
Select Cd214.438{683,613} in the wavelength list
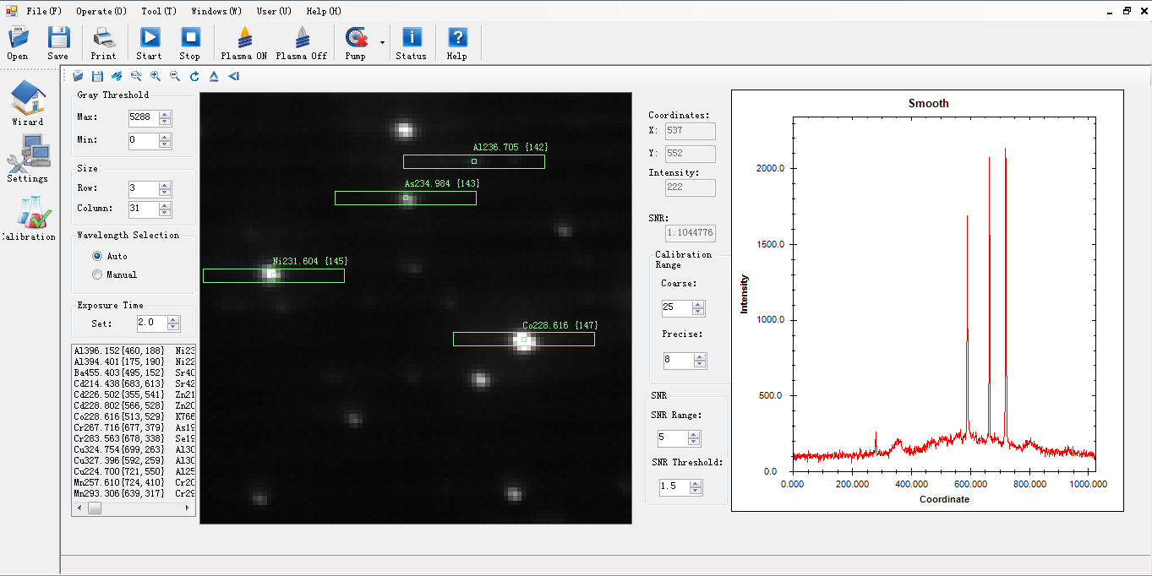119,383
